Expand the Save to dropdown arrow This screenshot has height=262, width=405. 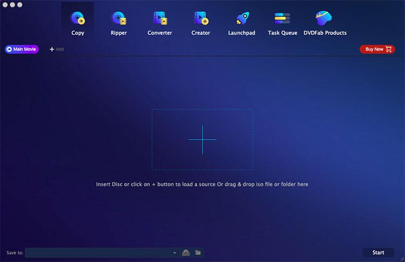[174, 253]
